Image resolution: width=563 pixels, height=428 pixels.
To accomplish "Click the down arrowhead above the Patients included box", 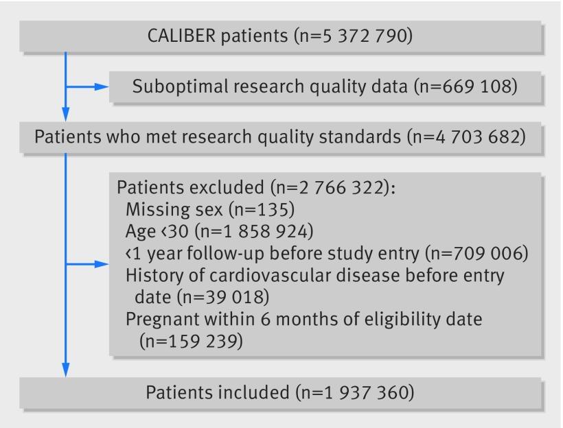I will click(66, 370).
